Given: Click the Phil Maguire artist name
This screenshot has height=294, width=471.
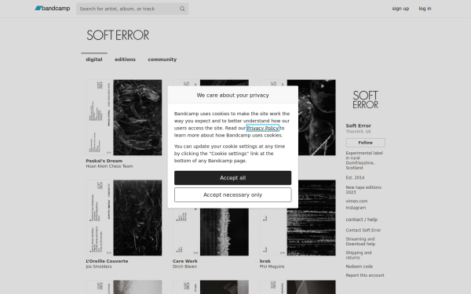Looking at the screenshot, I should tap(272, 267).
